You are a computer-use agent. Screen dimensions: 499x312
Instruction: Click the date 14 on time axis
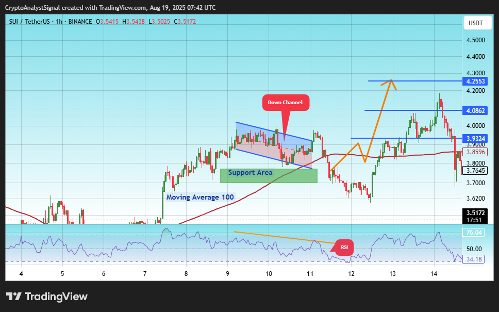tap(434, 273)
